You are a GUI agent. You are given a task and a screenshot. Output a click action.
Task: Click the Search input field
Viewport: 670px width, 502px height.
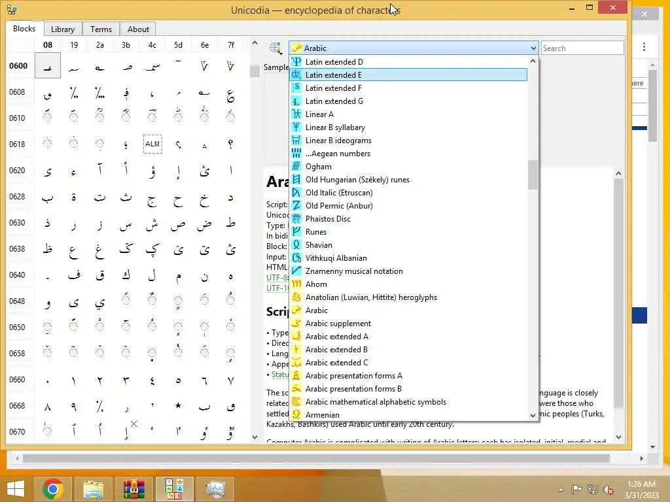[x=582, y=48]
